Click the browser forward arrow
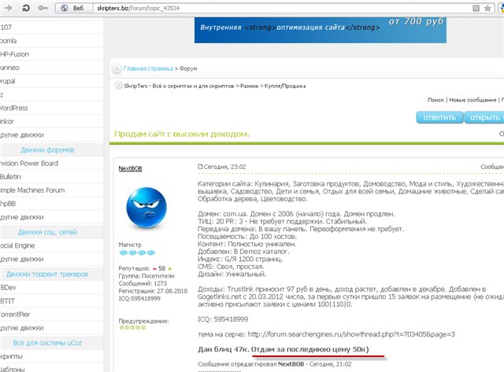Screen dimensions: 504x372 (x=8, y=8)
